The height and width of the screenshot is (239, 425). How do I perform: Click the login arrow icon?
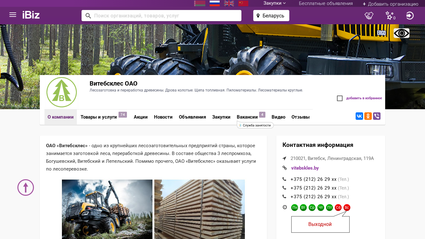click(x=410, y=16)
